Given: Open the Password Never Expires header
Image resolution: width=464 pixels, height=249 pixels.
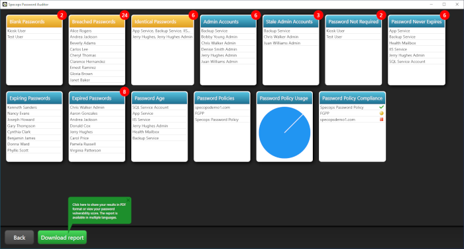Looking at the screenshot, I should (x=416, y=22).
